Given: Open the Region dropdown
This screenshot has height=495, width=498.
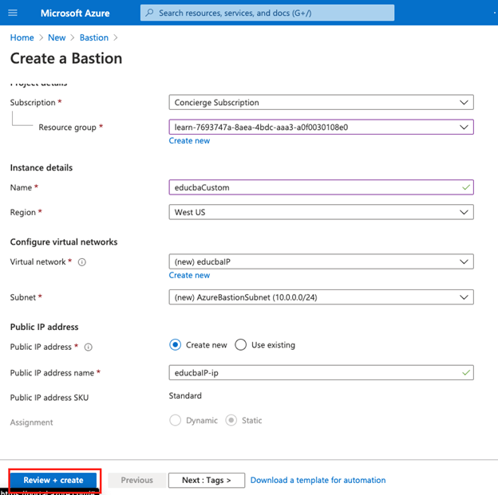Looking at the screenshot, I should [321, 212].
